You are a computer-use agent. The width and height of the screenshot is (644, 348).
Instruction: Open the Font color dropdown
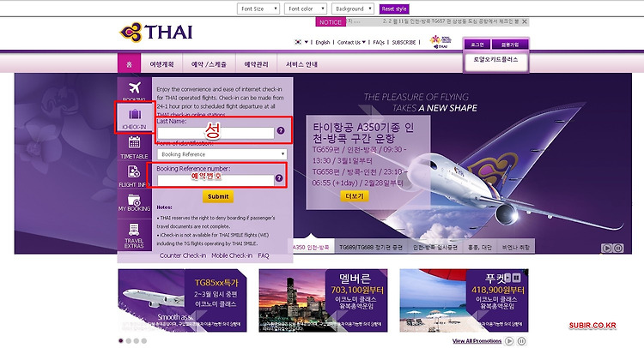click(x=306, y=9)
